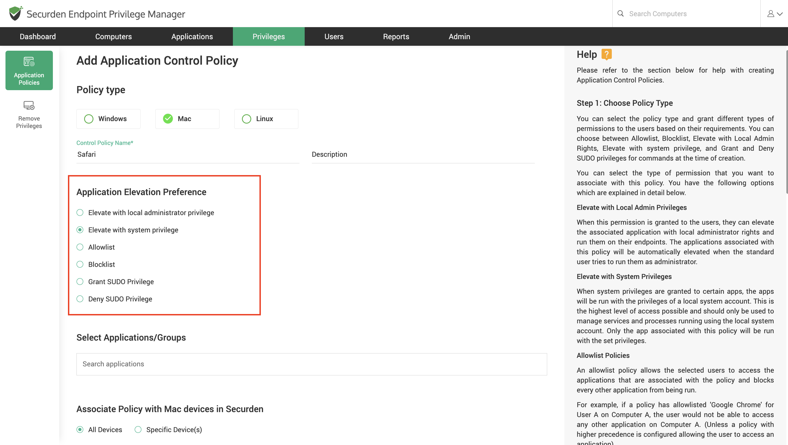788x445 pixels.
Task: Click 'Select Applications/Groups' heading
Action: [x=131, y=337]
